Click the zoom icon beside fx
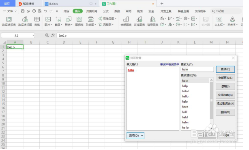 [47, 35]
